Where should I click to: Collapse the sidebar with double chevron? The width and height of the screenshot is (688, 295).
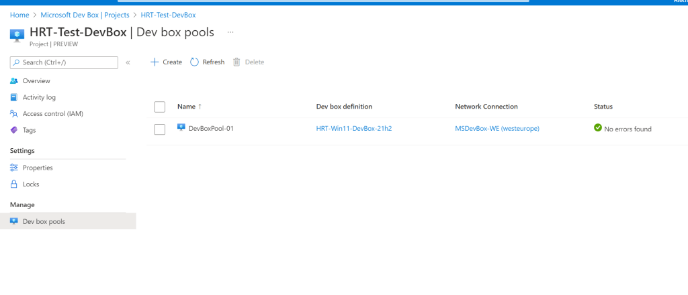pyautogui.click(x=128, y=62)
